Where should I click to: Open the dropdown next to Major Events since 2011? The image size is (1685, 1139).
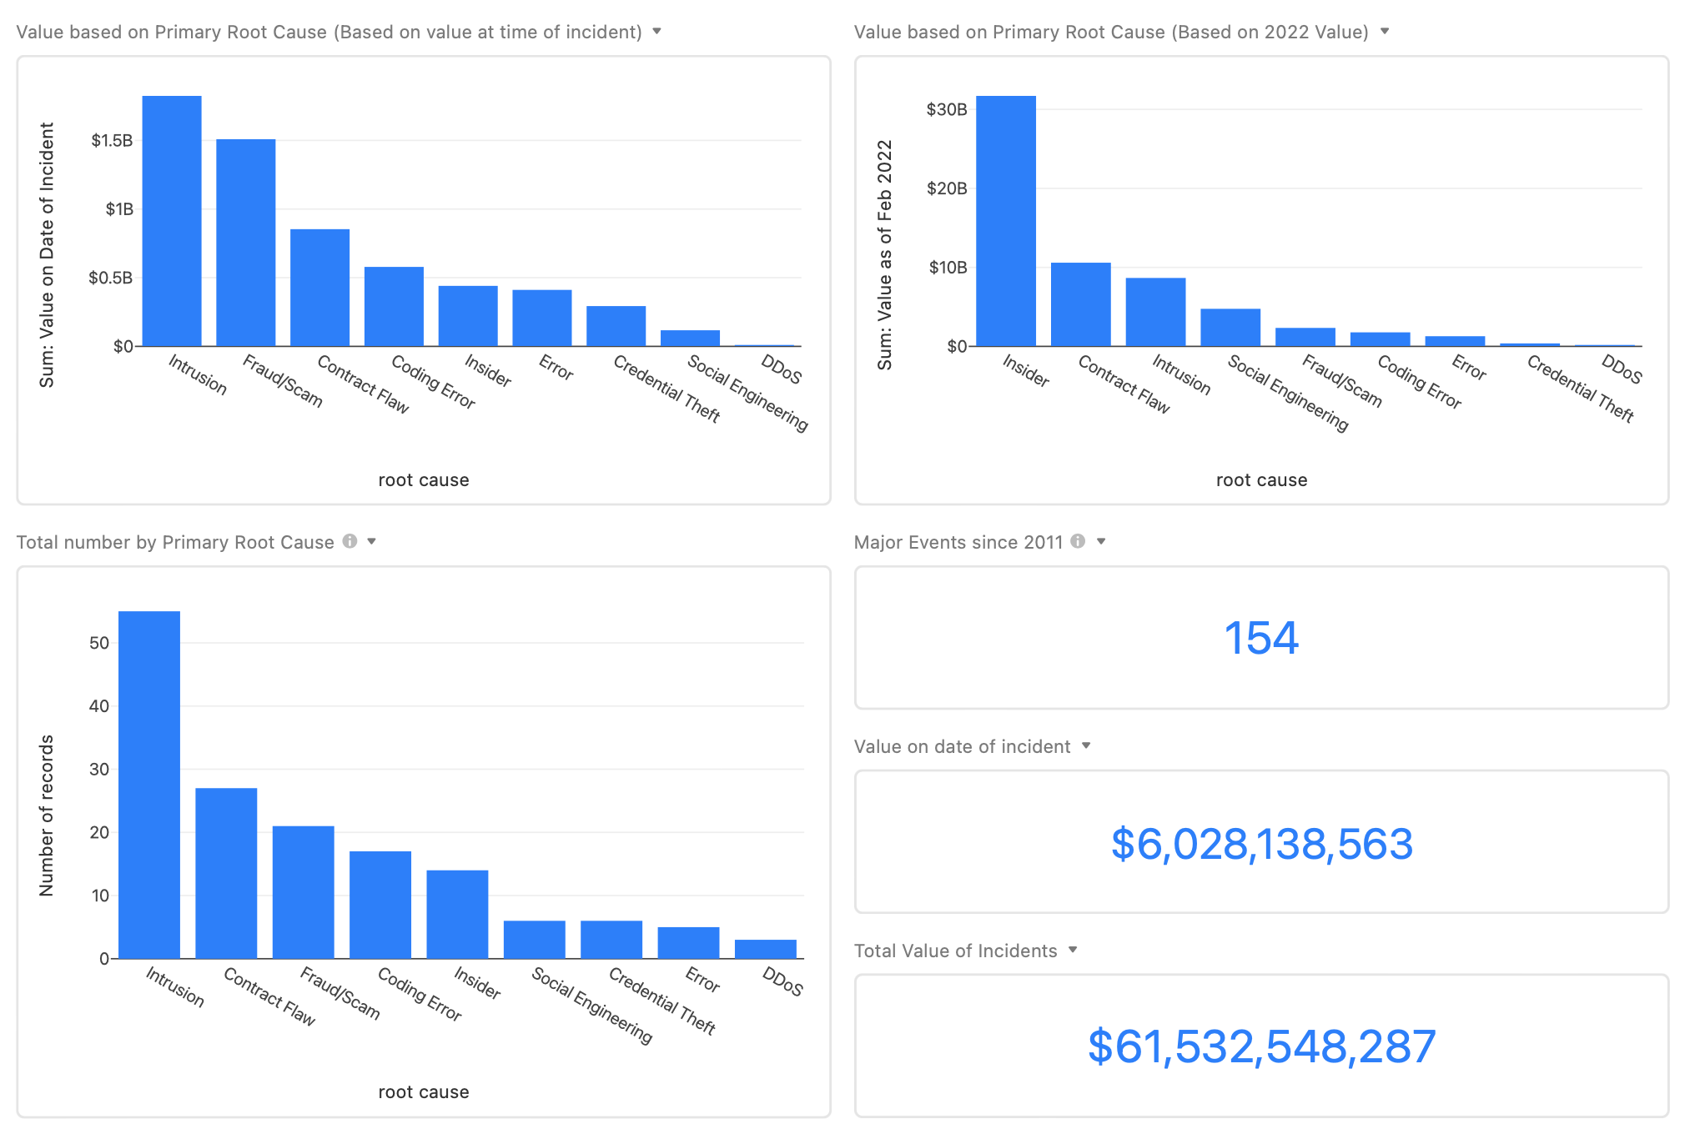click(x=1103, y=542)
